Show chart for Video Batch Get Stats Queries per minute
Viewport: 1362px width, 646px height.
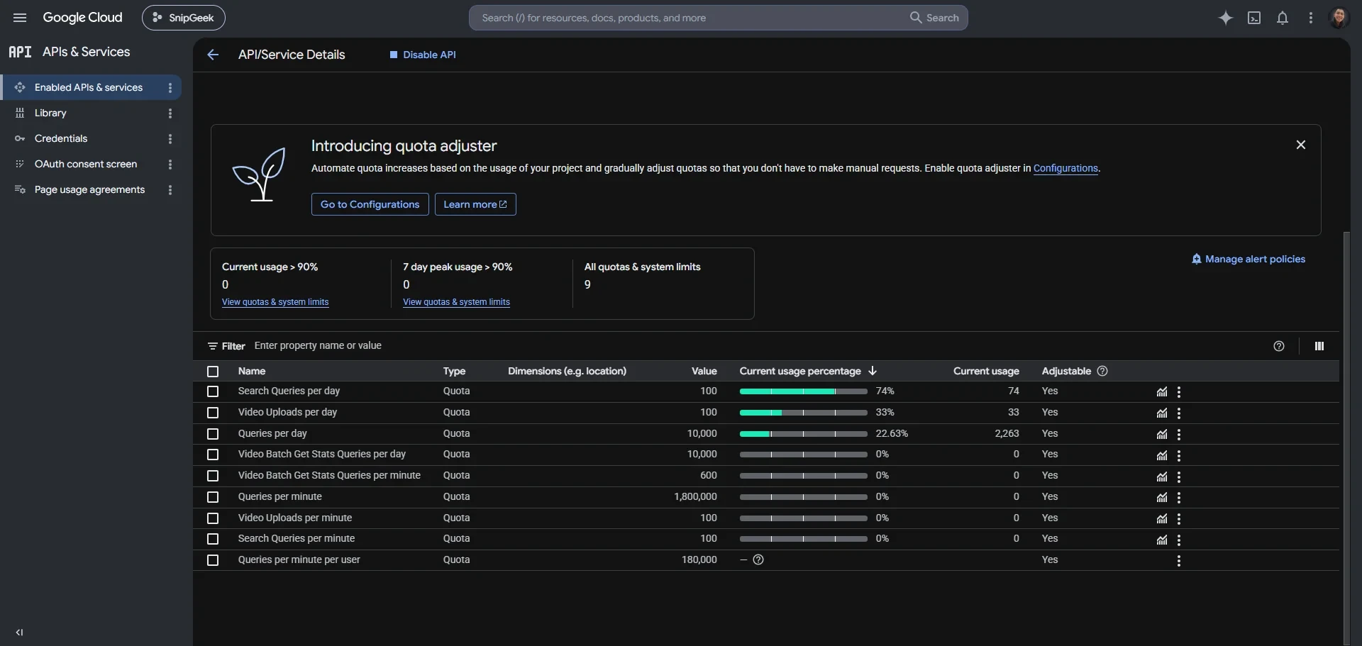pyautogui.click(x=1162, y=477)
